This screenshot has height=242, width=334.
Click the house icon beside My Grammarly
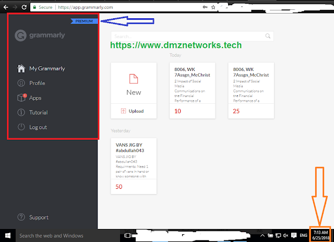coord(21,68)
